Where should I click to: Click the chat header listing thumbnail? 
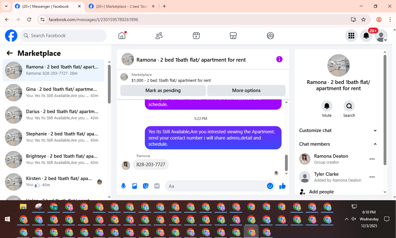coord(128,59)
